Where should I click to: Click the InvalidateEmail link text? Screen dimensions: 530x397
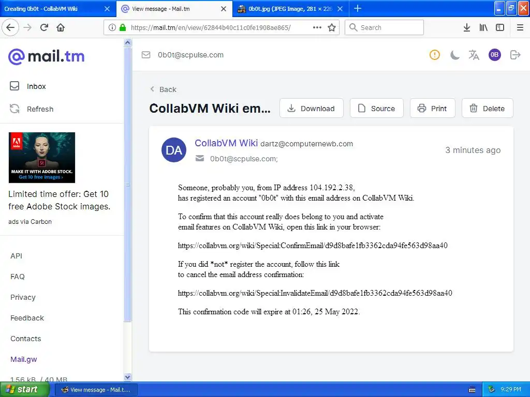click(315, 293)
